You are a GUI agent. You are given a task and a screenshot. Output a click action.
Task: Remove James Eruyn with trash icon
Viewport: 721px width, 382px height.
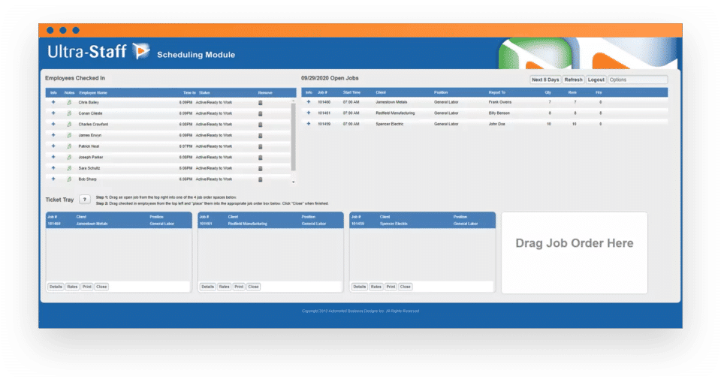point(261,136)
